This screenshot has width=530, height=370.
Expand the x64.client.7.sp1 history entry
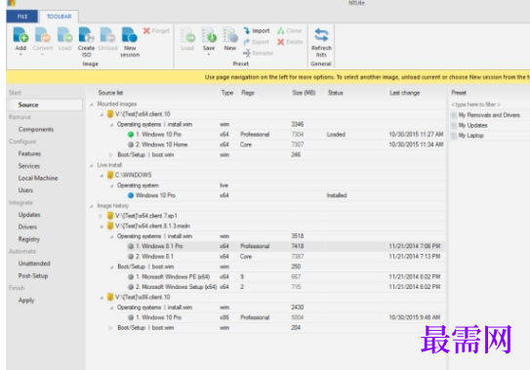tap(101, 216)
